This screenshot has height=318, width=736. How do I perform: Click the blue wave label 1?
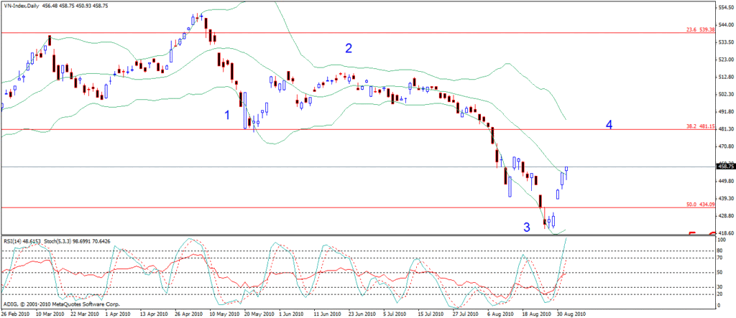click(228, 115)
